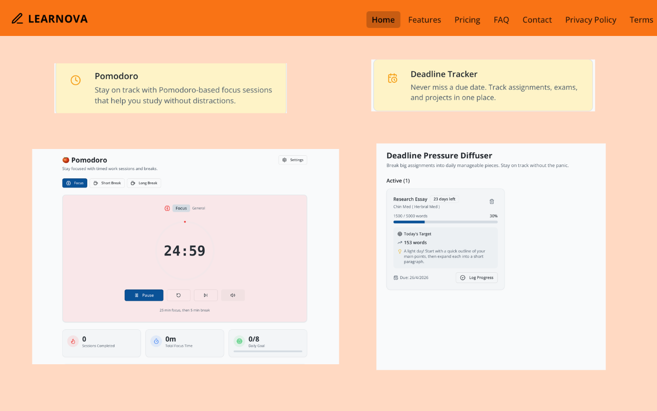
Task: Select the Focus mode tab
Action: [75, 183]
